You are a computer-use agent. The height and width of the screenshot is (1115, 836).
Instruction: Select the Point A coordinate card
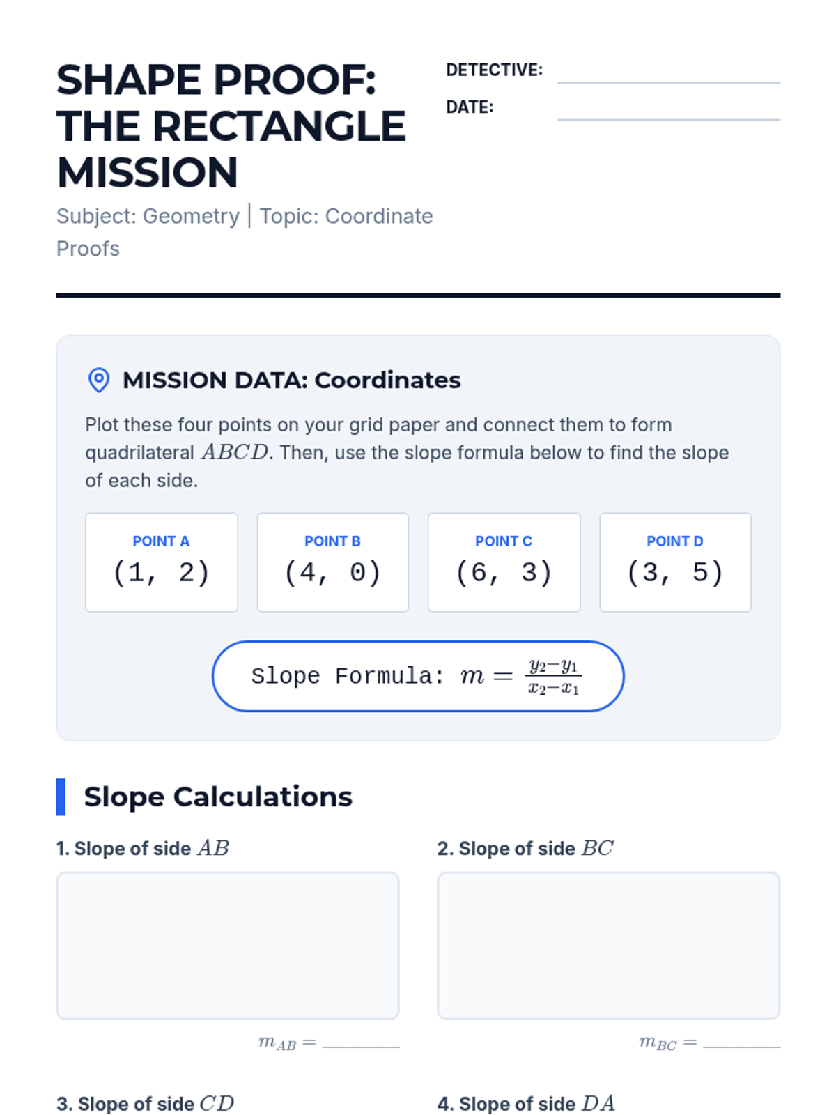pyautogui.click(x=162, y=562)
